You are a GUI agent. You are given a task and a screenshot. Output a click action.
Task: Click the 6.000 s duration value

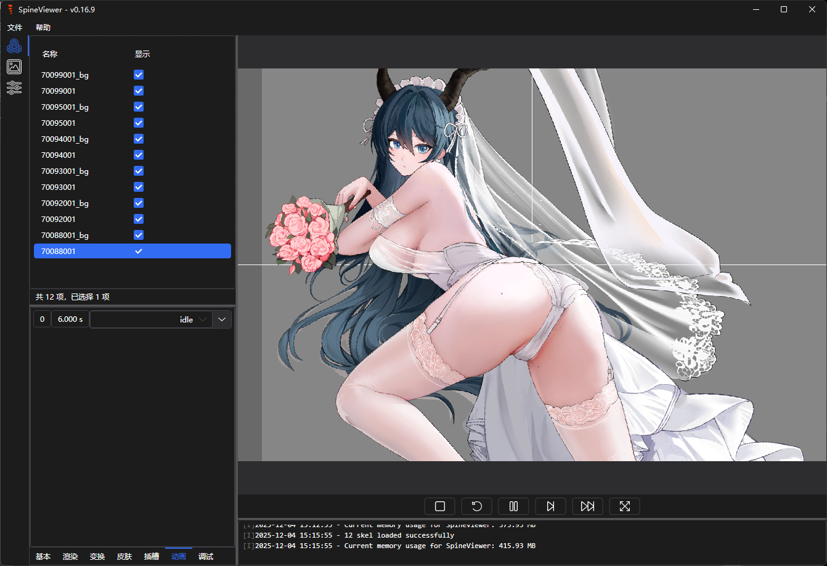click(70, 319)
